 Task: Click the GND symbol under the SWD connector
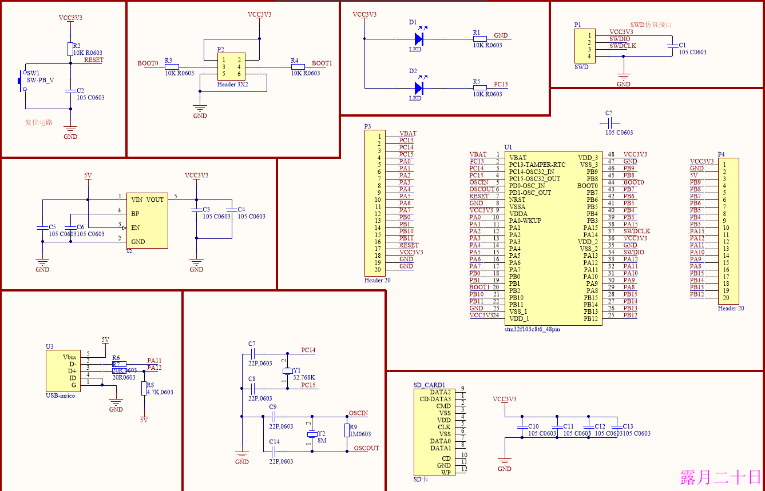pyautogui.click(x=624, y=79)
